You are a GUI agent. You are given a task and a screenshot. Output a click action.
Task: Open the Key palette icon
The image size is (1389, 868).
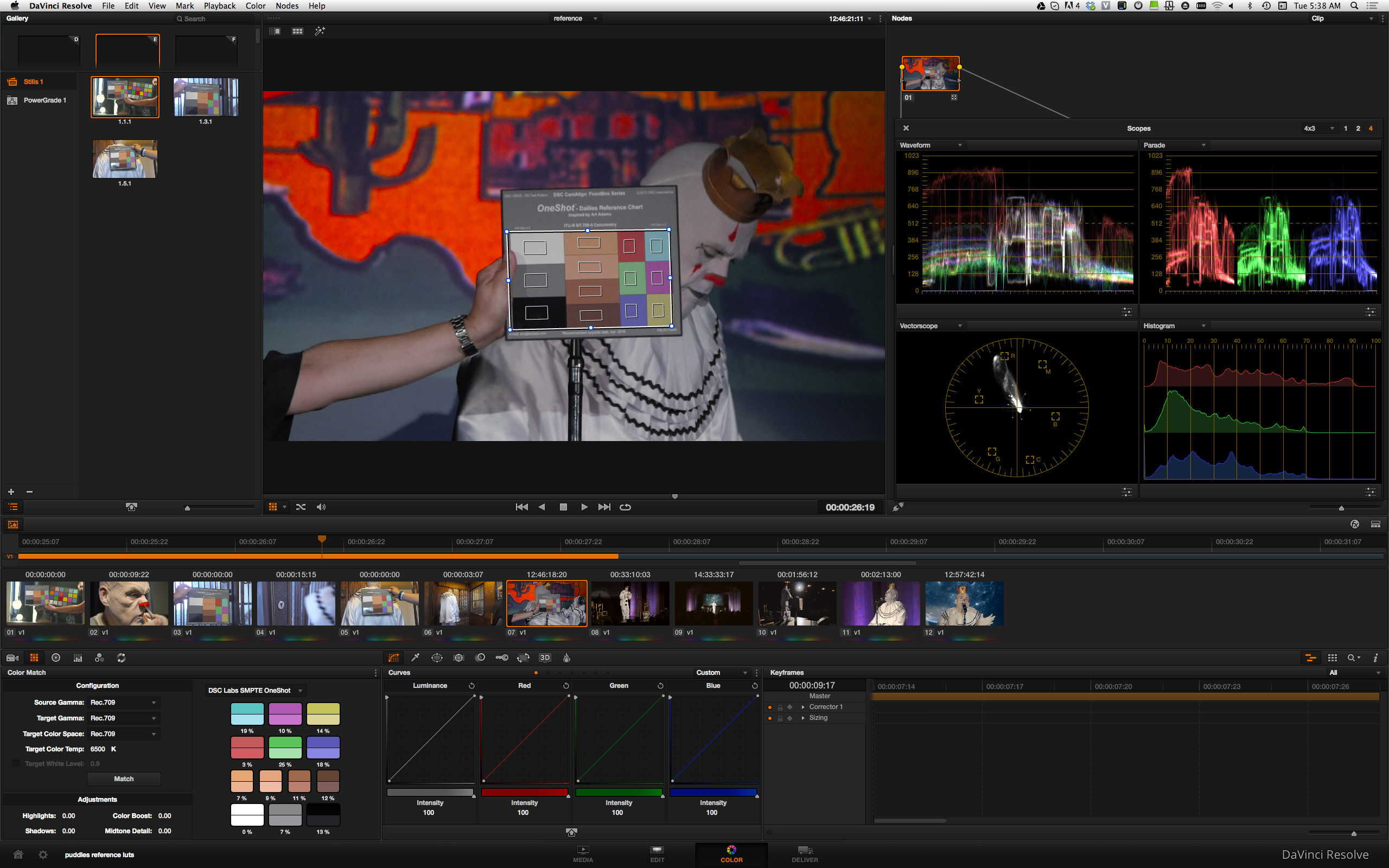(502, 658)
